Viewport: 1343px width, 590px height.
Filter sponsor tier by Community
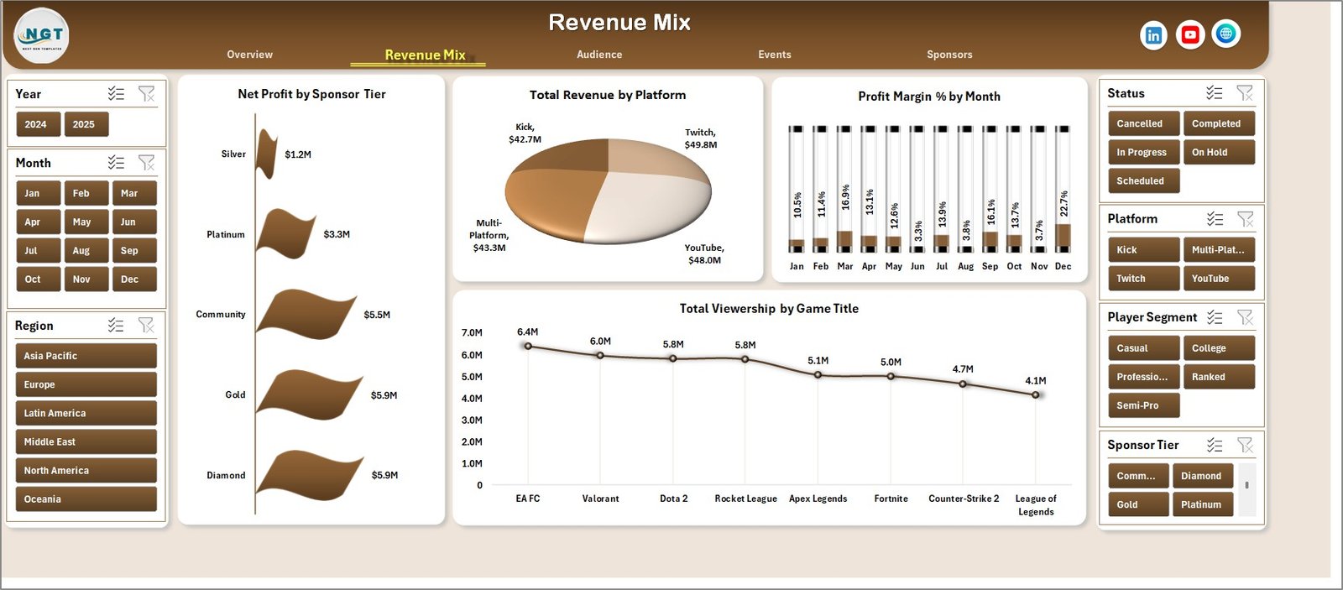tap(1138, 476)
